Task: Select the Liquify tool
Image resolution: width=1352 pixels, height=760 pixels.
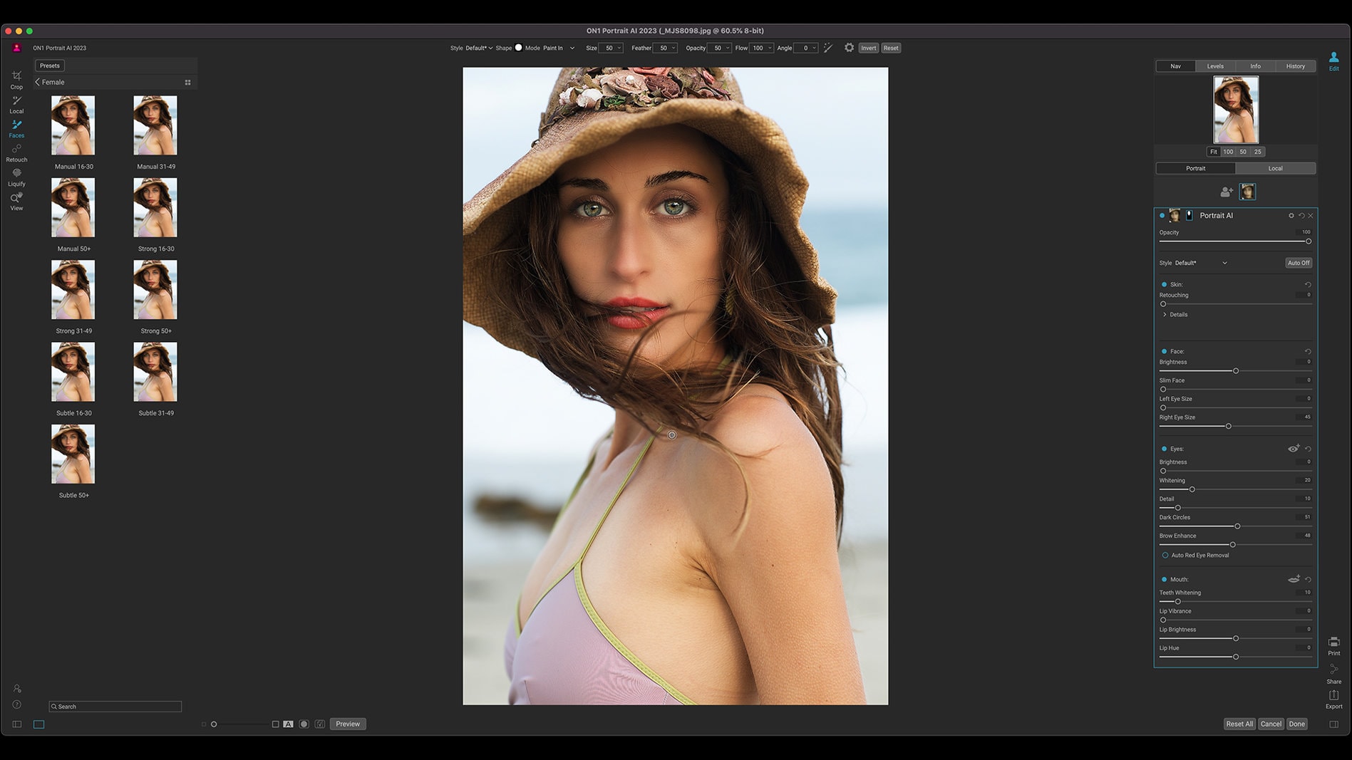Action: (16, 177)
